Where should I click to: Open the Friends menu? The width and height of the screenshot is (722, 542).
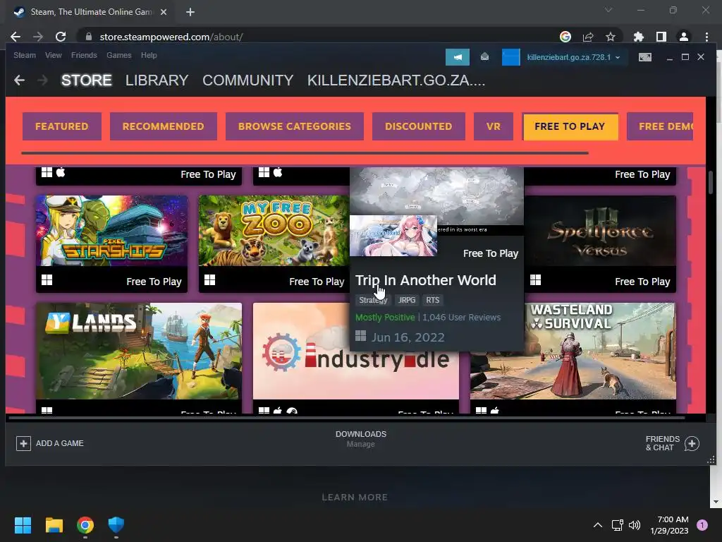(84, 55)
